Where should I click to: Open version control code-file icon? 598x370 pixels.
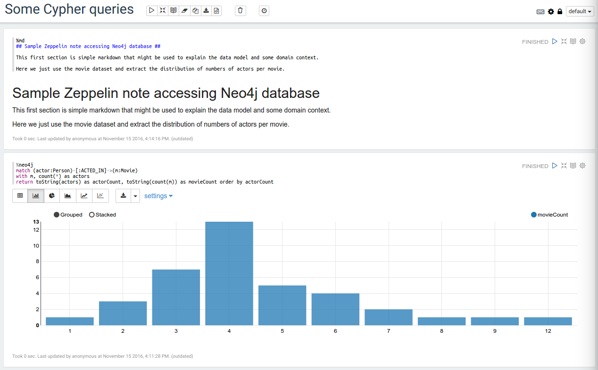216,10
